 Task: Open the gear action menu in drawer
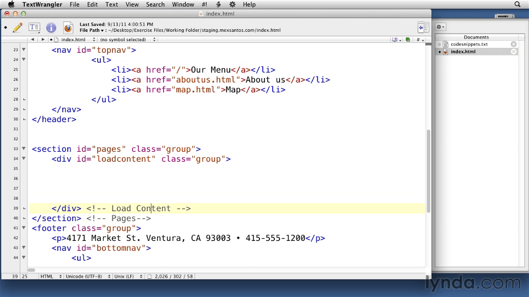point(441,27)
